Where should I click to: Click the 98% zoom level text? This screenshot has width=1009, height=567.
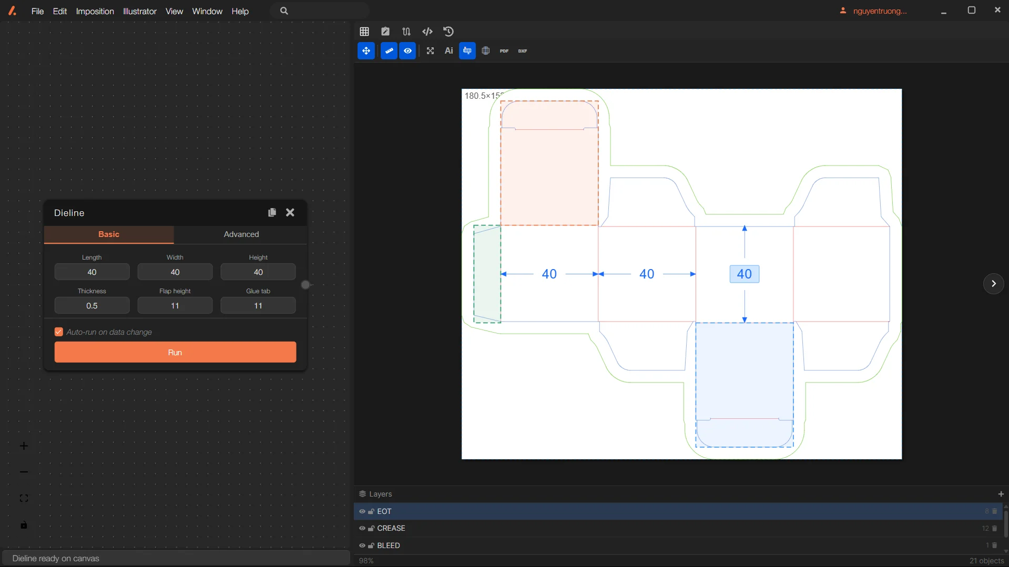(x=366, y=561)
